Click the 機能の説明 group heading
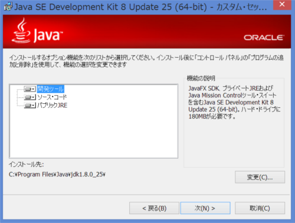The width and height of the screenshot is (295, 223). pyautogui.click(x=201, y=78)
